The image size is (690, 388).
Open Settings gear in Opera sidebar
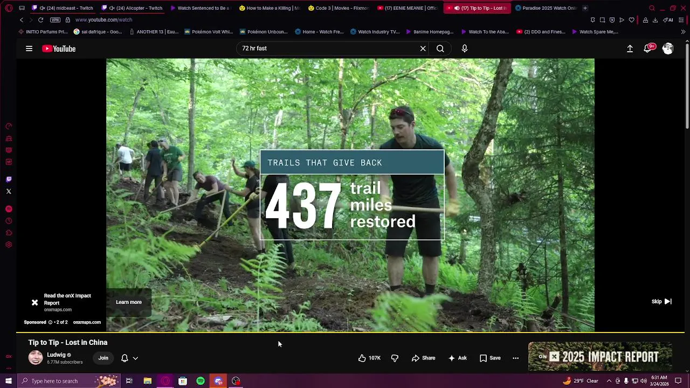(9, 245)
